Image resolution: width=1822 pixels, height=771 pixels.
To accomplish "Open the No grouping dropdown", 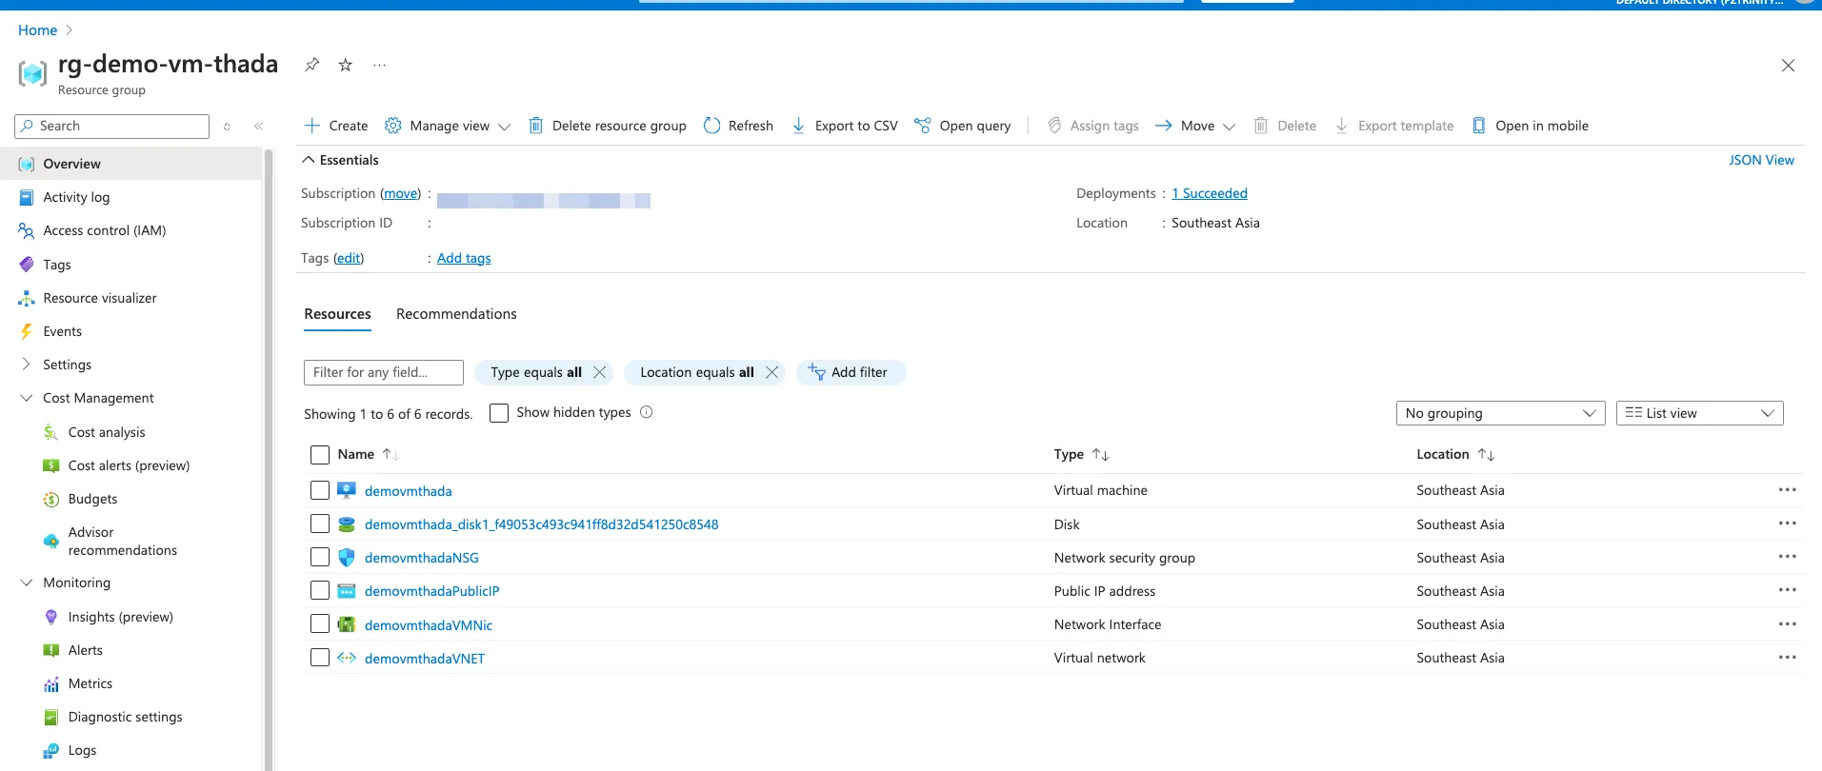I will pos(1500,413).
